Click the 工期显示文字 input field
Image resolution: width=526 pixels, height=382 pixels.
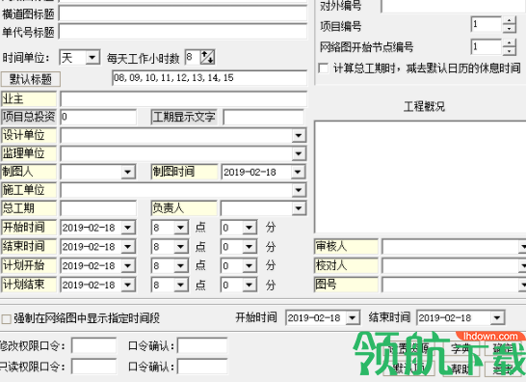(x=264, y=117)
